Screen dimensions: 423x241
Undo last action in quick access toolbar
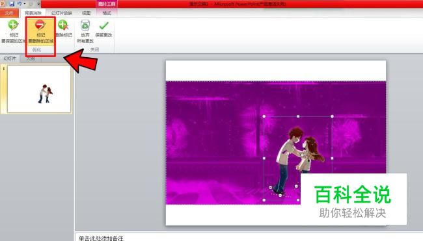point(20,4)
